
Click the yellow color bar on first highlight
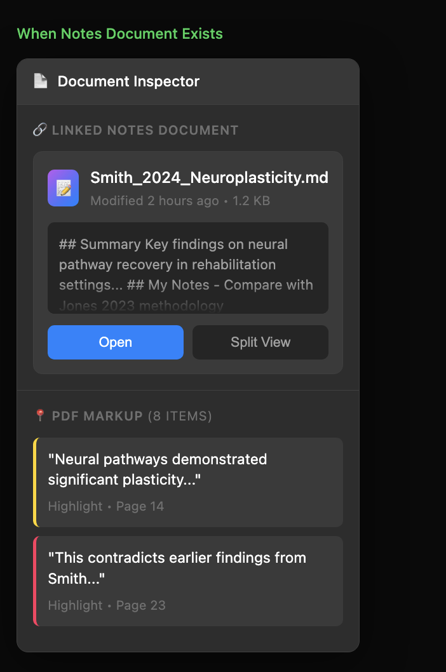pyautogui.click(x=35, y=482)
